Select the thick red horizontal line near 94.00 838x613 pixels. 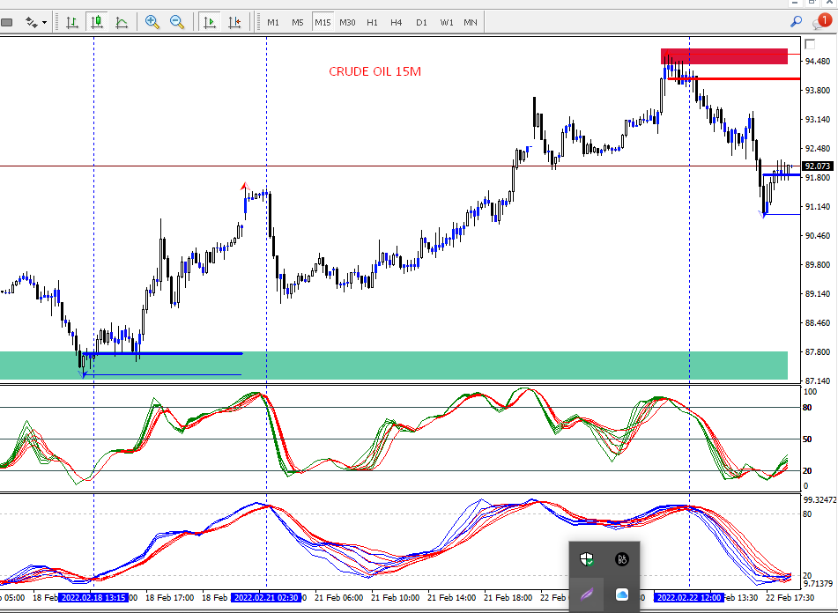pyautogui.click(x=734, y=79)
